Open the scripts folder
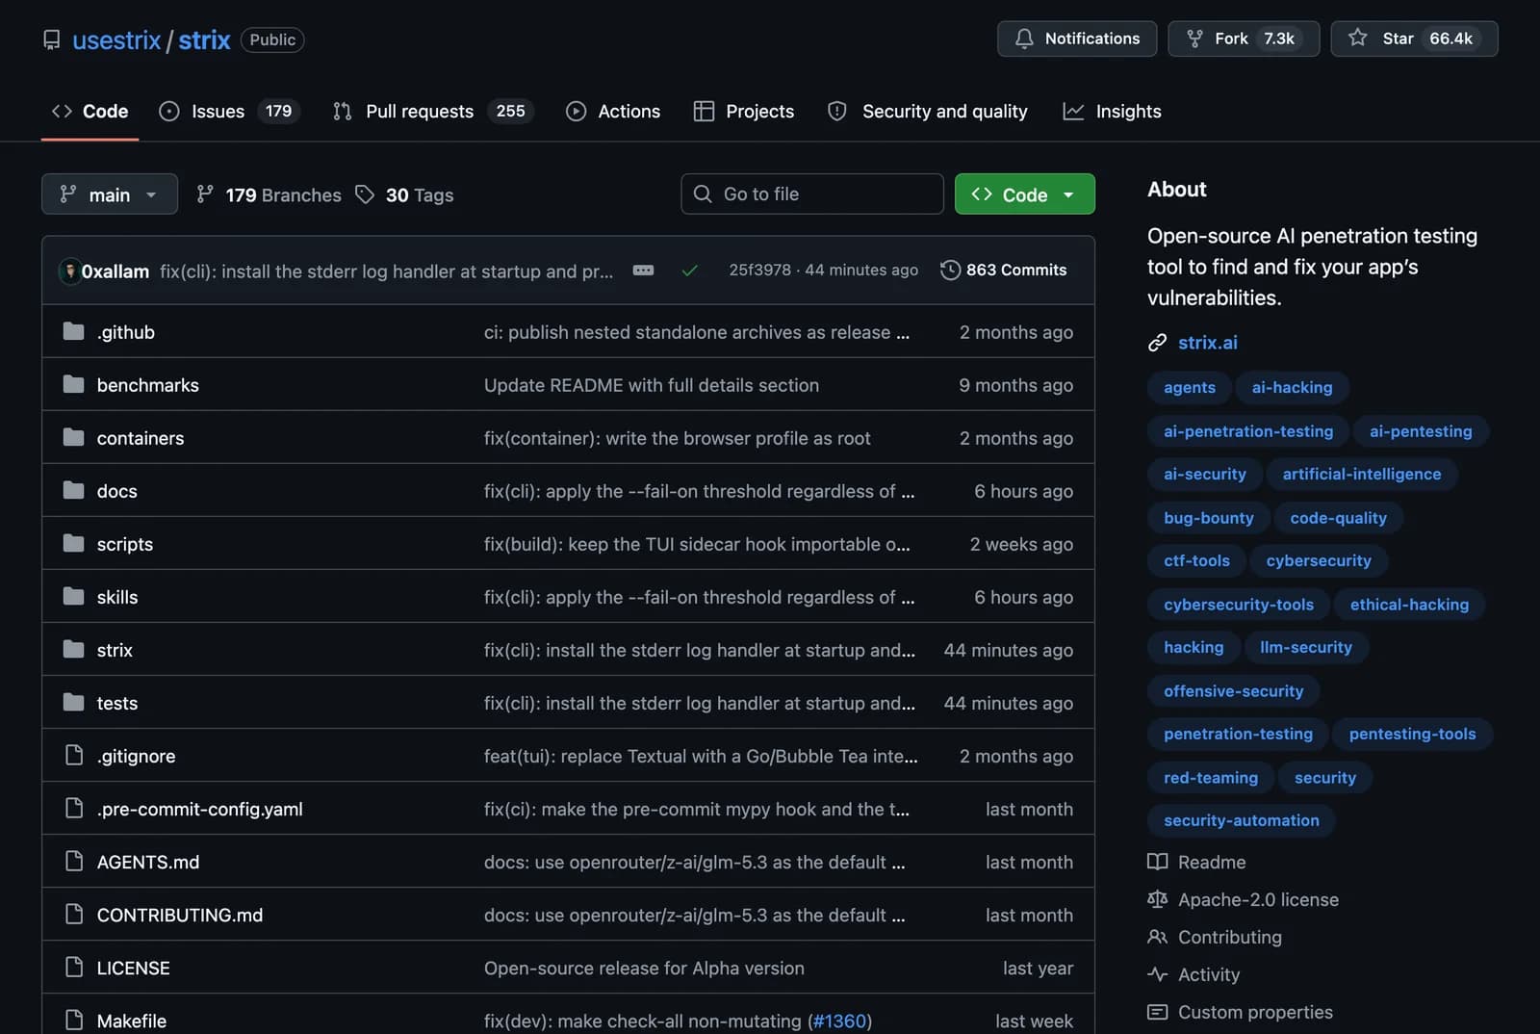This screenshot has height=1034, width=1540. pos(125,544)
